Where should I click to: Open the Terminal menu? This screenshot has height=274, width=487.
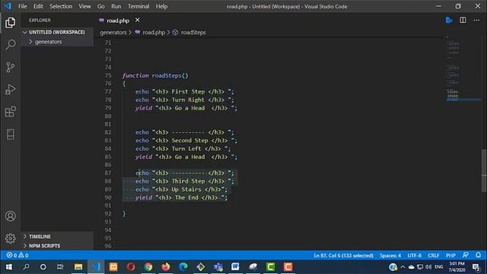tap(138, 6)
